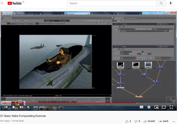
Task: Open the Merge operation over dropdown
Action: (x=125, y=52)
